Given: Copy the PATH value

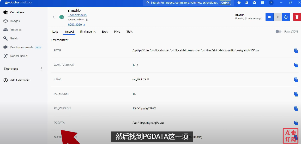Looking at the screenshot, I should point(296,51).
